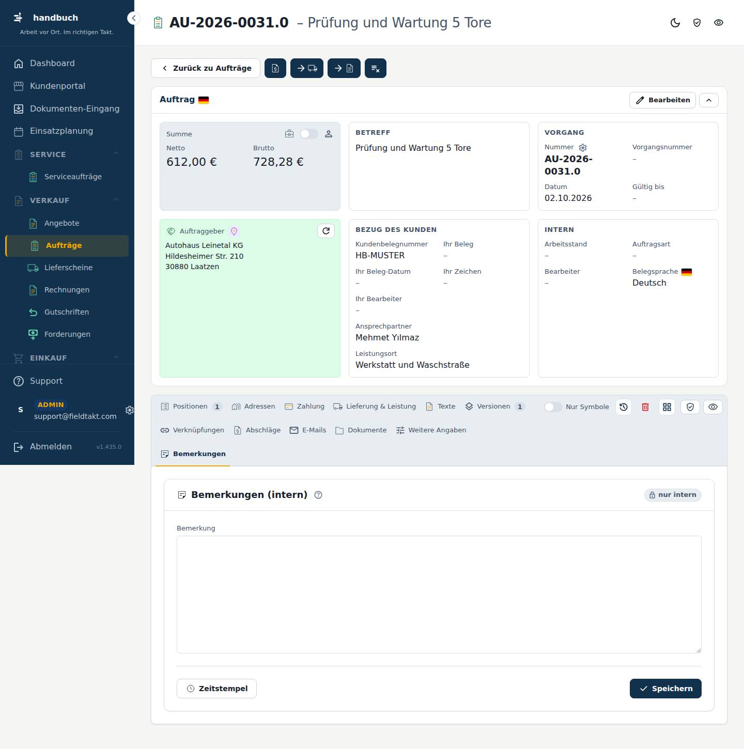Open the E-Mails tab
The width and height of the screenshot is (744, 749).
(308, 430)
